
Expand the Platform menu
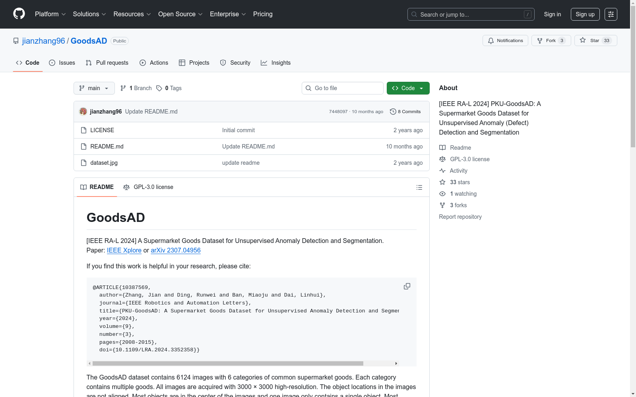point(50,14)
